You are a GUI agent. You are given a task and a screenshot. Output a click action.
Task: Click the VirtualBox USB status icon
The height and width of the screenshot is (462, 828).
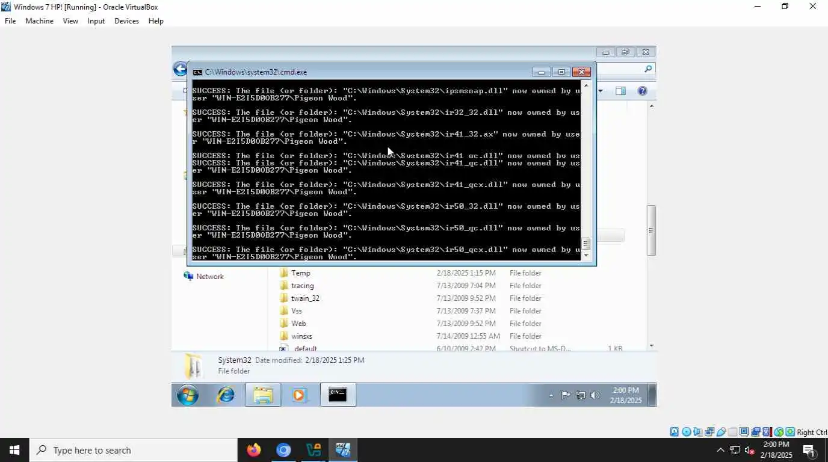721,432
